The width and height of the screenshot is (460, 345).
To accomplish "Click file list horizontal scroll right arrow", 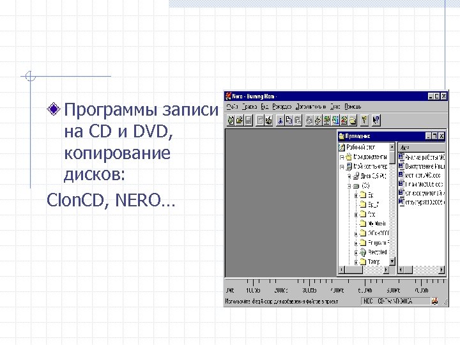I will tap(441, 270).
